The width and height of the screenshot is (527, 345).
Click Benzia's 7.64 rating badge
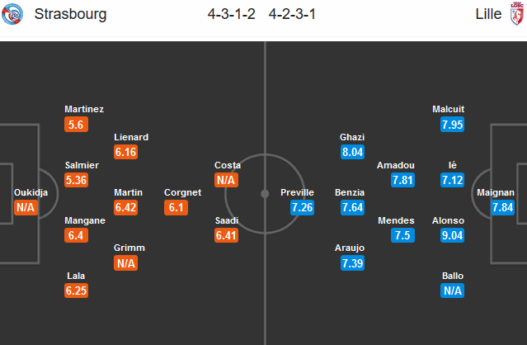352,207
